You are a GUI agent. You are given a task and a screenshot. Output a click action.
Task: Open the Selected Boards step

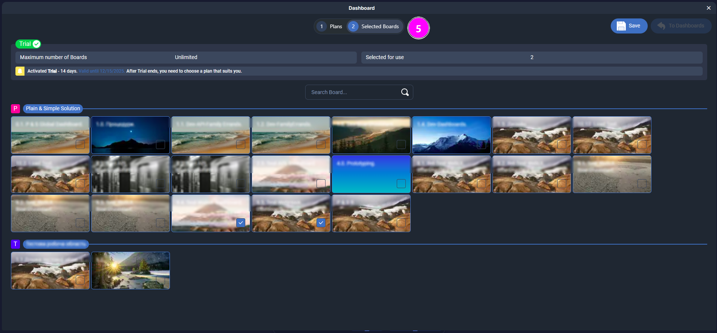coord(375,26)
